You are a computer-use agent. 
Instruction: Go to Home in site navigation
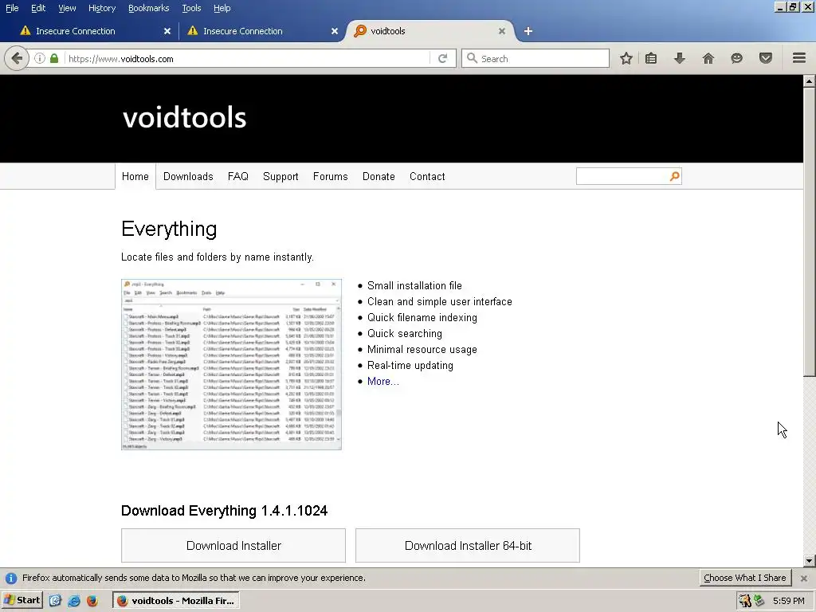(x=135, y=176)
